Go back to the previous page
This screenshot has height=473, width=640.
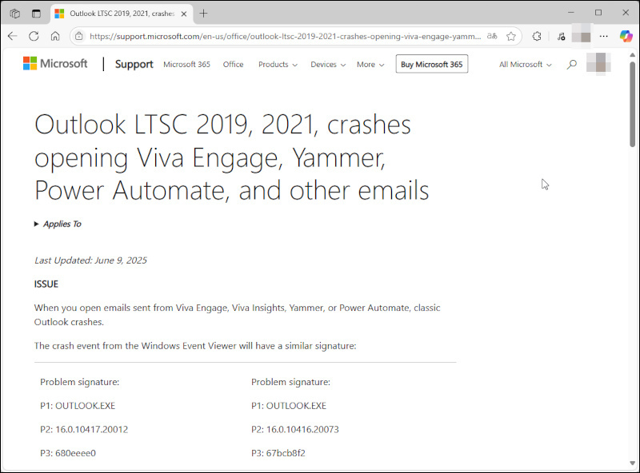click(x=13, y=36)
